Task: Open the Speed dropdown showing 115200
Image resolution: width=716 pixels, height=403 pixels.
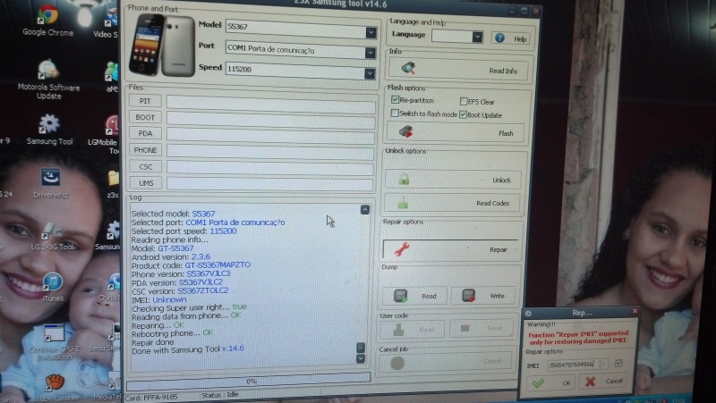Action: [x=370, y=73]
